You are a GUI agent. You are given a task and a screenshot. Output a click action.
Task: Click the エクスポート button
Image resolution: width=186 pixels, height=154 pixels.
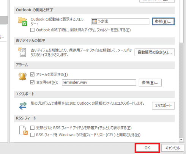[163, 105]
